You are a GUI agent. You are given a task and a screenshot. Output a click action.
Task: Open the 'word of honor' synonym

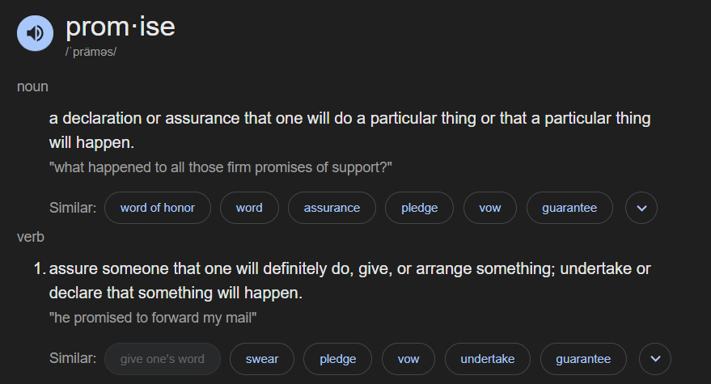pyautogui.click(x=158, y=208)
